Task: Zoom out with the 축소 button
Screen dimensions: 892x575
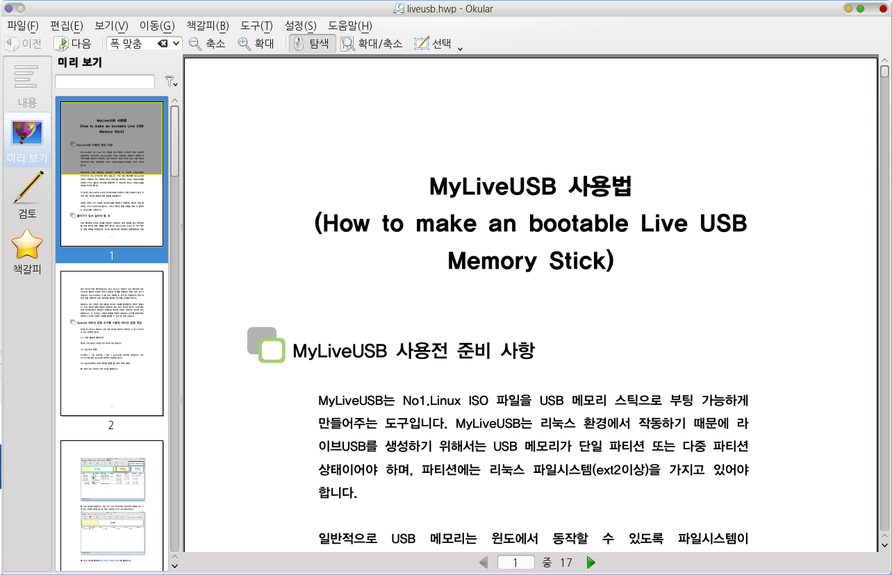Action: click(x=207, y=43)
